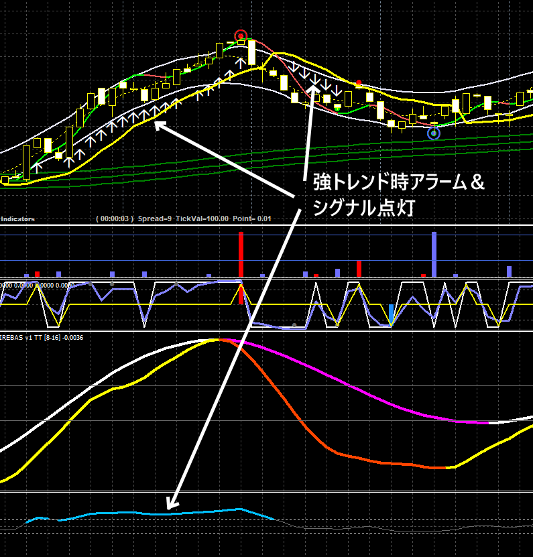Click the 'IREBAS v1 TT [8-16] -0.0036' label
This screenshot has height=557, width=533.
pos(42,337)
